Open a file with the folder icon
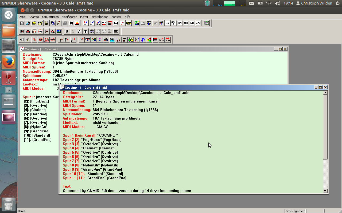 click(x=34, y=23)
